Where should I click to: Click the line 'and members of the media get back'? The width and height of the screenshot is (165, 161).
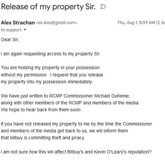64,131
